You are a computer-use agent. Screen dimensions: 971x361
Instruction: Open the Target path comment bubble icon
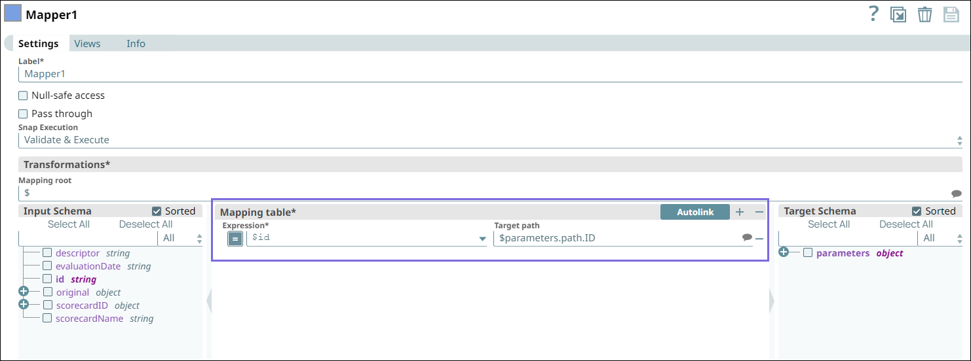click(x=747, y=238)
